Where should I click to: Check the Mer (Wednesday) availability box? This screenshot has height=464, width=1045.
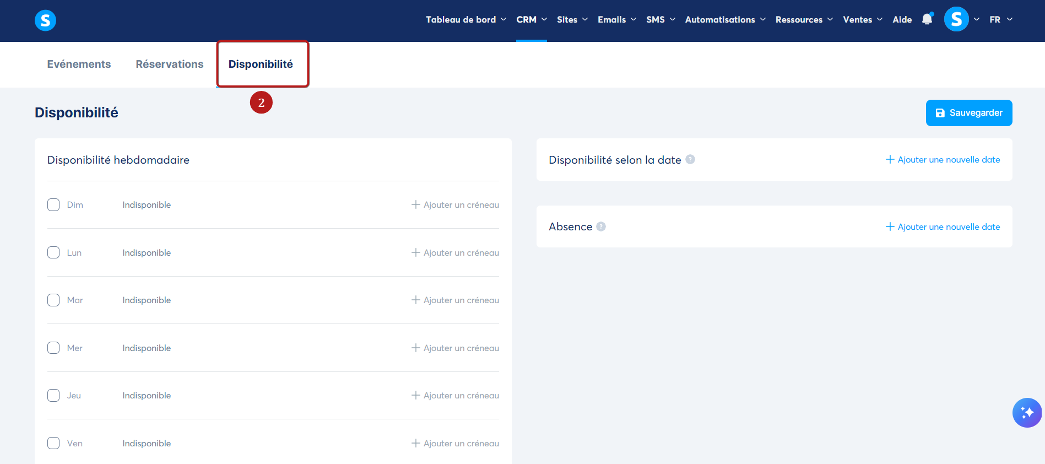53,348
